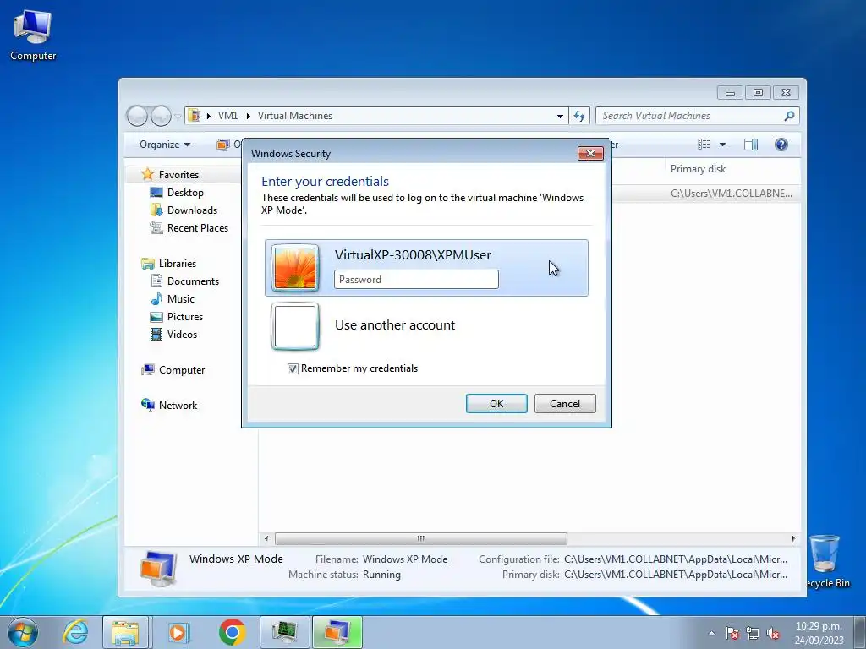Viewport: 866px width, 649px height.
Task: Select Computer in the navigation pane
Action: click(x=182, y=370)
